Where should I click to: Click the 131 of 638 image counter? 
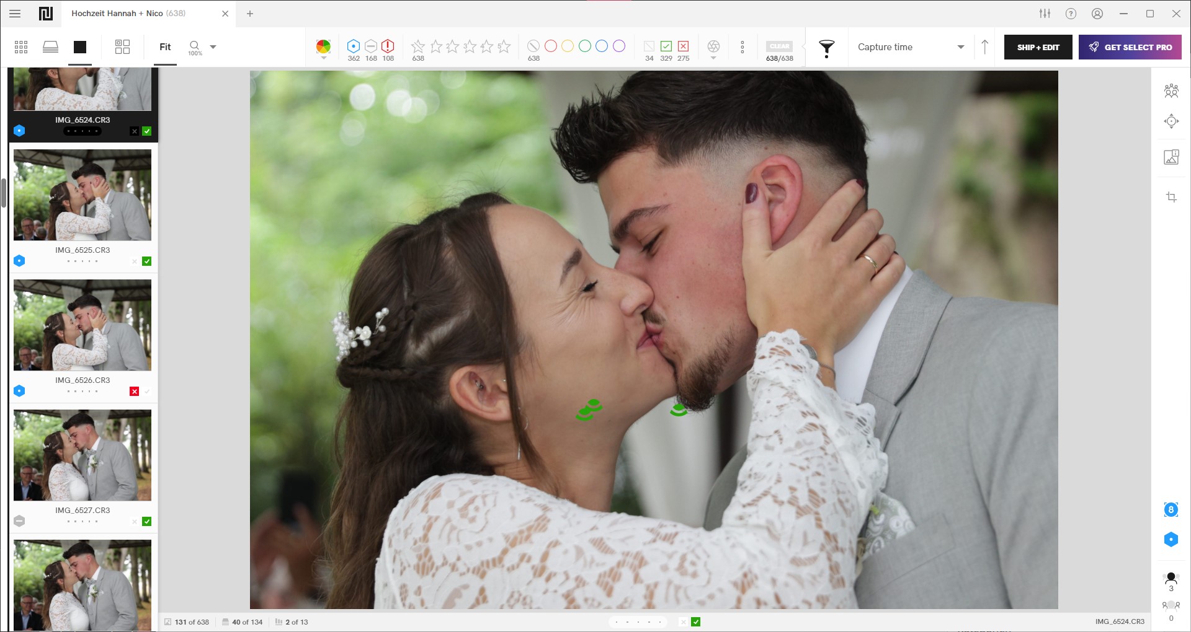pos(187,622)
